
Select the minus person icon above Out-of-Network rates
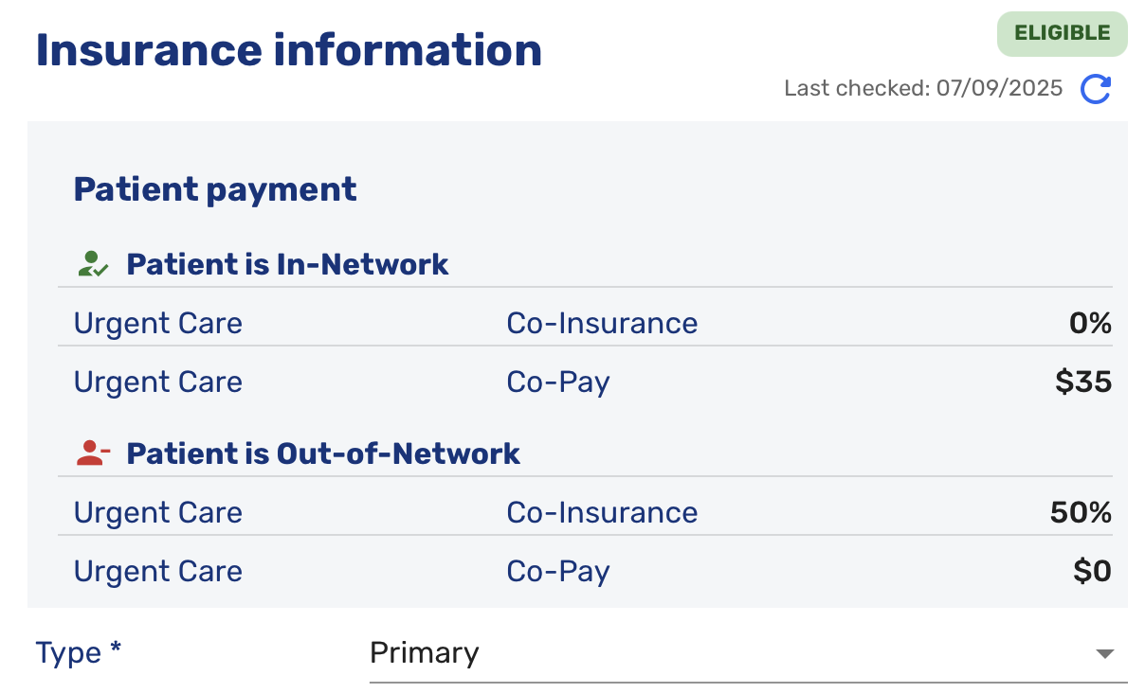(92, 453)
